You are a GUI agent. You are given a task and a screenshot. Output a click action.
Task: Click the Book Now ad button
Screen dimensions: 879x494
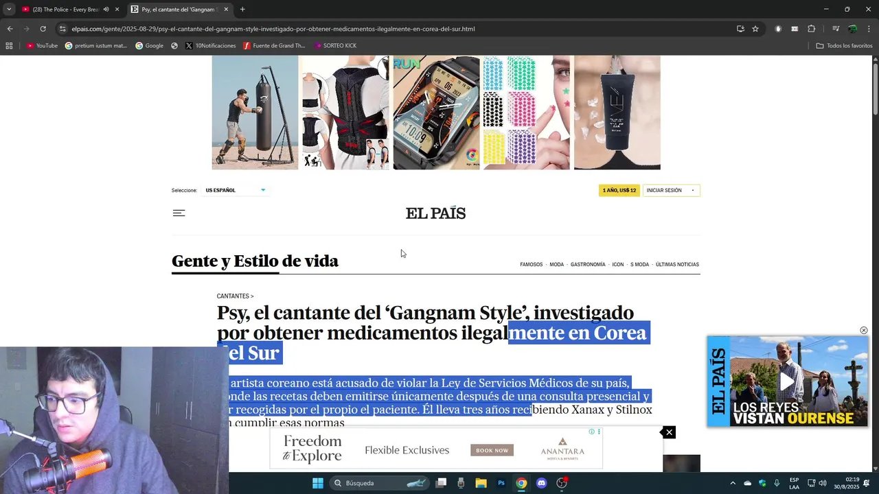pyautogui.click(x=492, y=451)
